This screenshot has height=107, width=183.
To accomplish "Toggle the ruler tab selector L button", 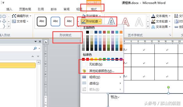I will [x=46, y=41].
